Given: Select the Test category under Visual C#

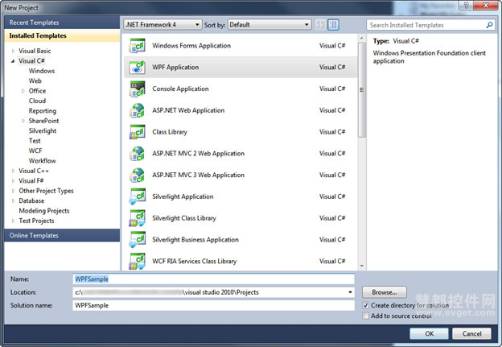Looking at the screenshot, I should (35, 141).
